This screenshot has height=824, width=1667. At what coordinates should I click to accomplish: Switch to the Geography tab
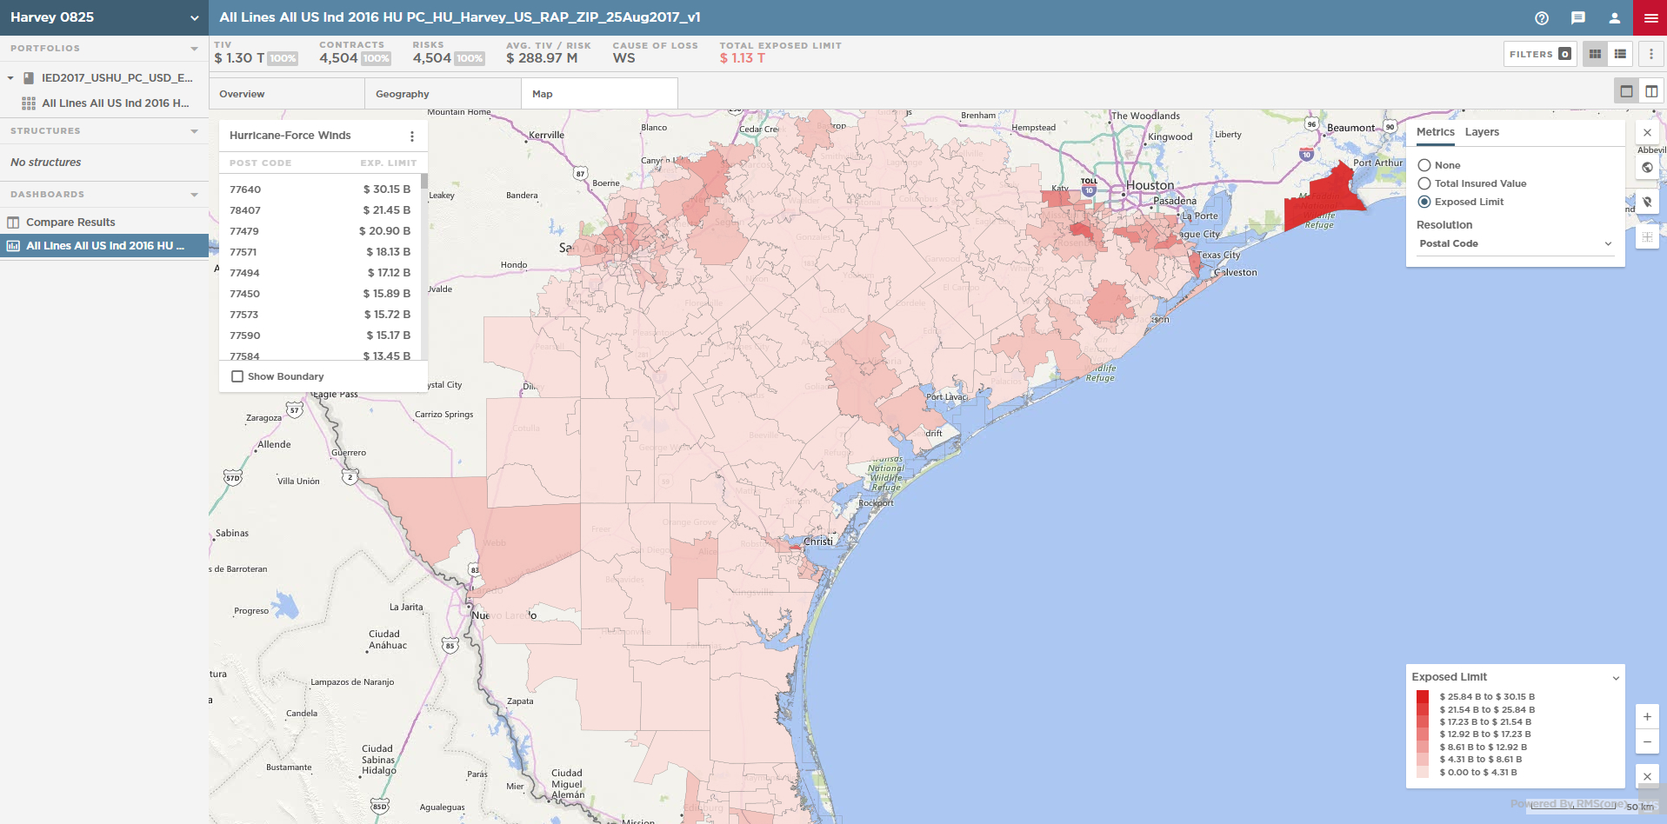(403, 94)
